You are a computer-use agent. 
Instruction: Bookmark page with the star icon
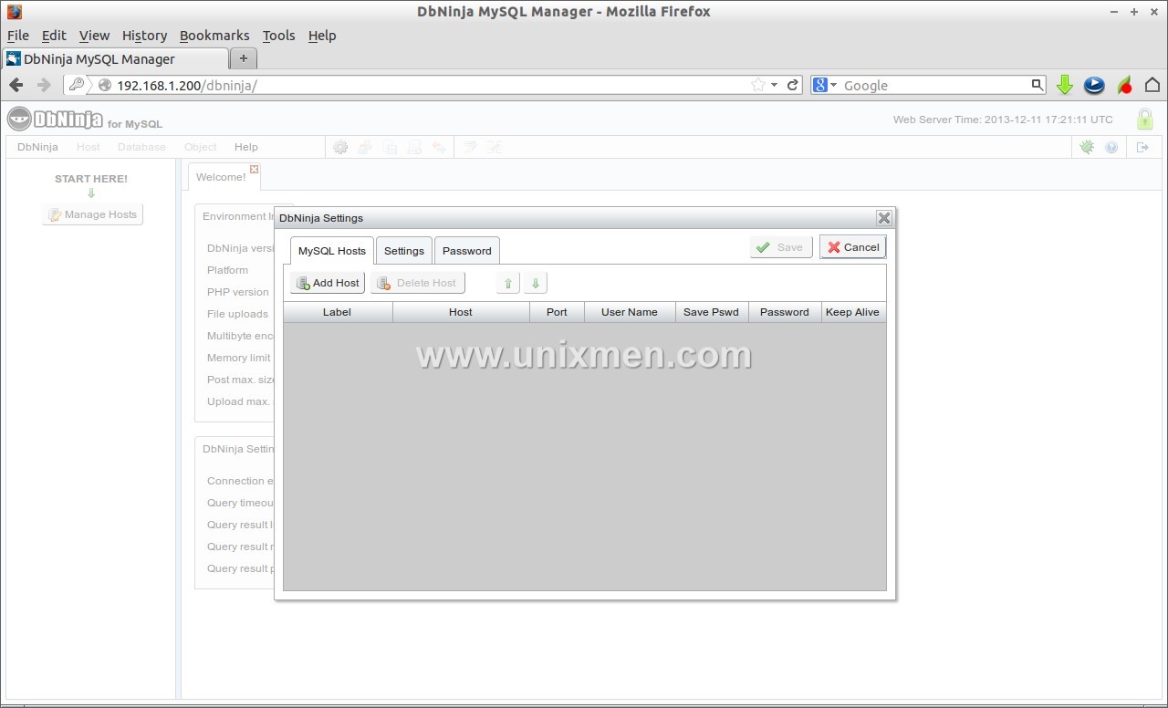coord(757,85)
